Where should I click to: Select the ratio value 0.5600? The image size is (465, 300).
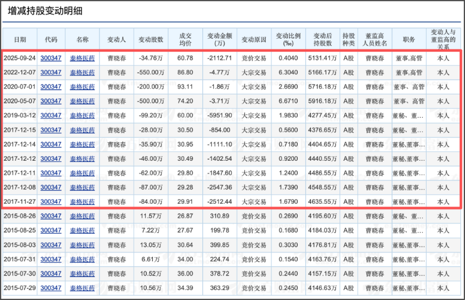[x=288, y=130]
